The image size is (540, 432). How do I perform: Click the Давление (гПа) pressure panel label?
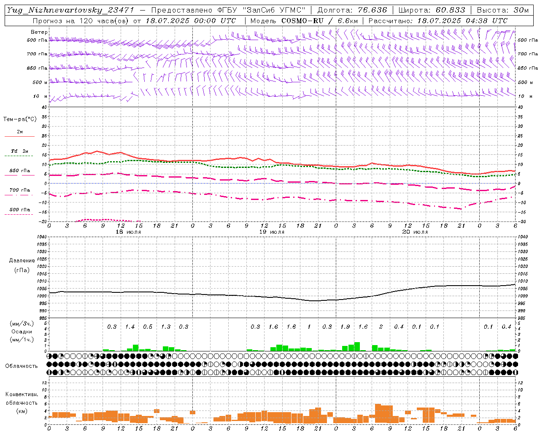point(22,265)
